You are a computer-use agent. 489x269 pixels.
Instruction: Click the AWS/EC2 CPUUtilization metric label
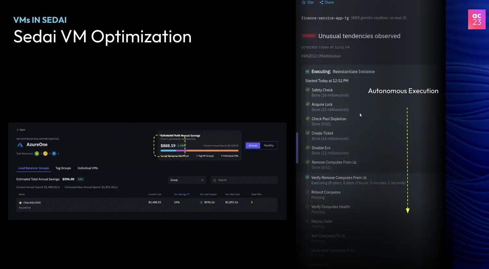pos(321,56)
